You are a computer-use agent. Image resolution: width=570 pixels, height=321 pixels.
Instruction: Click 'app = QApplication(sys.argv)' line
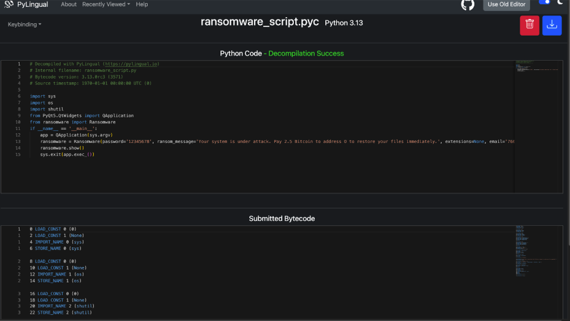pos(76,135)
